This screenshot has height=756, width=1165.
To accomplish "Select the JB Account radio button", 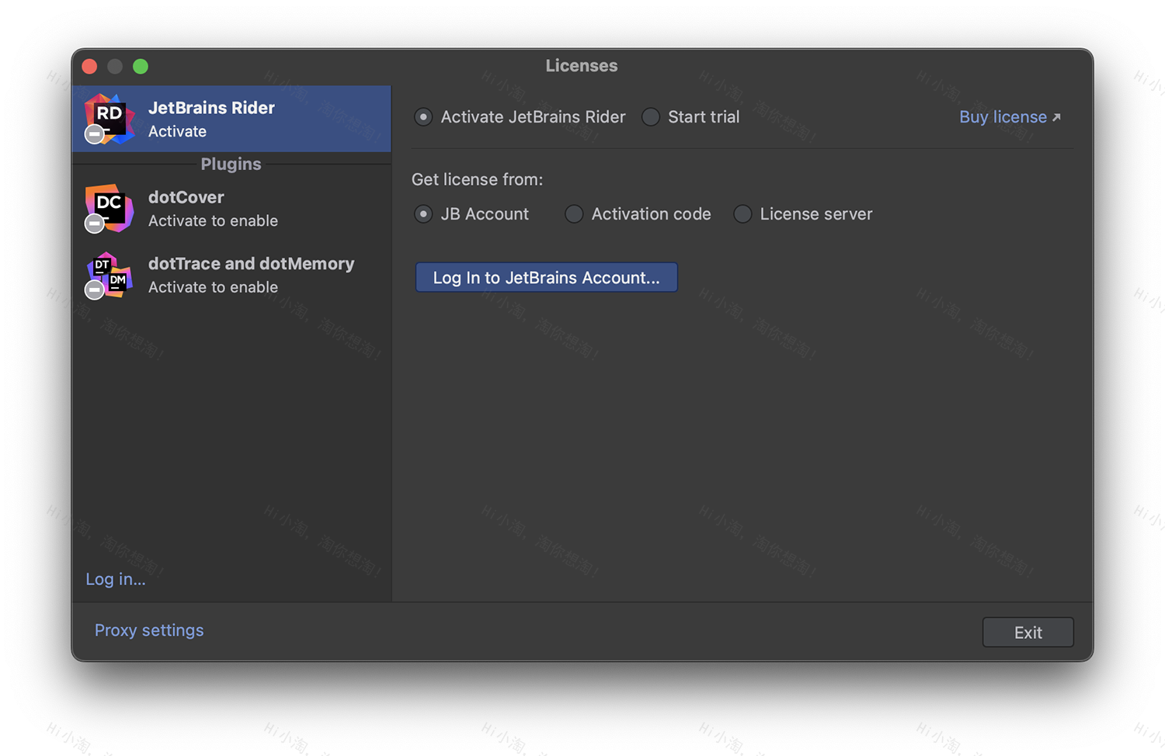I will (423, 213).
